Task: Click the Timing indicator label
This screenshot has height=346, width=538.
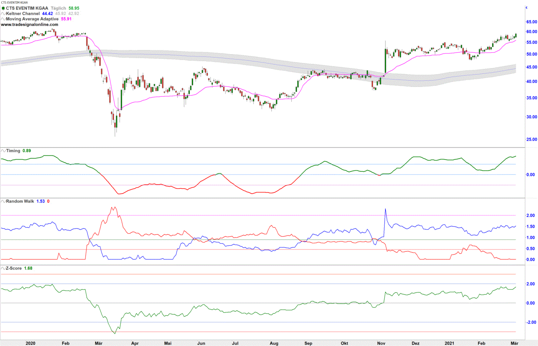Action: pos(13,151)
